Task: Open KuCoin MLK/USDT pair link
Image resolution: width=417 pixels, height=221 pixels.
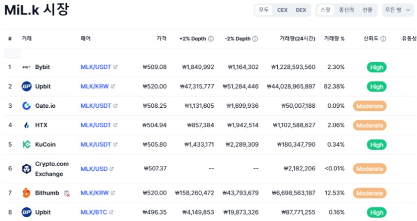Action: click(x=96, y=145)
